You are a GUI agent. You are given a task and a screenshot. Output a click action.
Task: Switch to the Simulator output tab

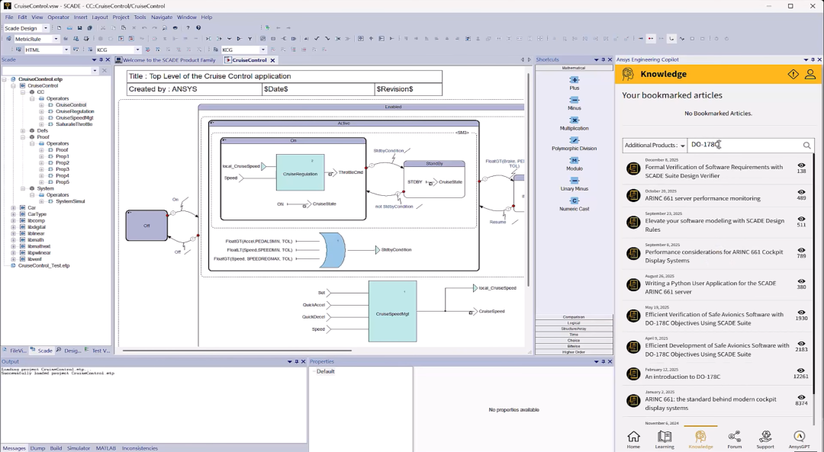click(x=79, y=448)
